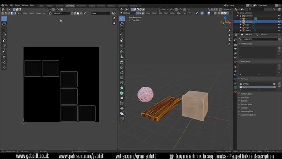Open the Global transform orientation dropdown
Image resolution: width=282 pixels, height=159 pixels.
pyautogui.click(x=163, y=9)
